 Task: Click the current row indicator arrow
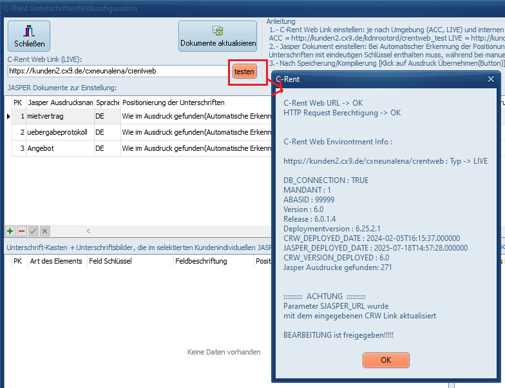click(x=8, y=116)
